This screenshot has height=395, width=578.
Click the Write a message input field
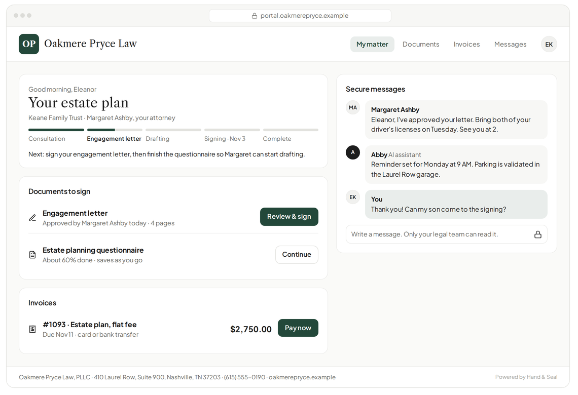pos(446,234)
